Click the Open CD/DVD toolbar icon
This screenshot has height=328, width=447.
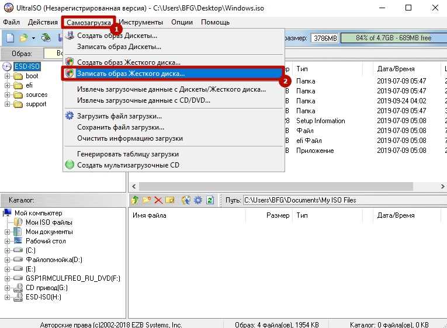pyautogui.click(x=46, y=38)
